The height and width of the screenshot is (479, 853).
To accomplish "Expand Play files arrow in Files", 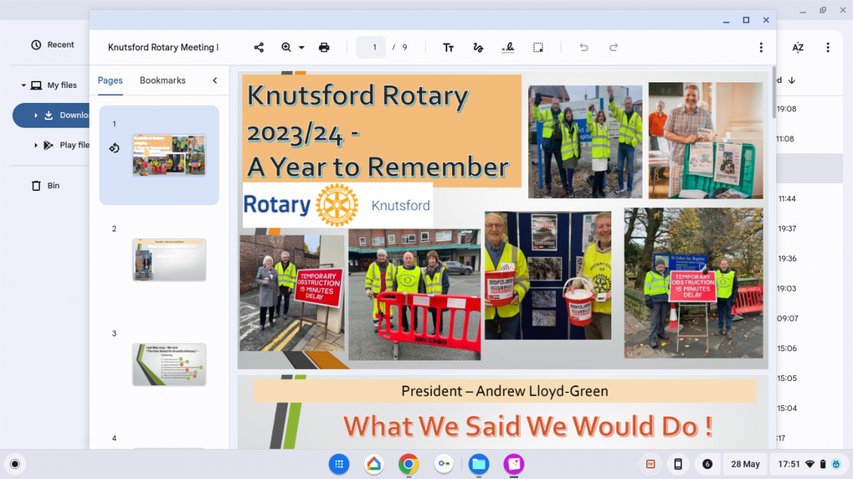I will pyautogui.click(x=36, y=145).
